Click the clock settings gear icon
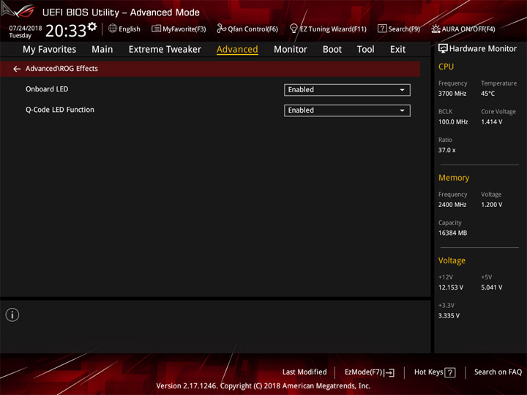 click(x=92, y=26)
